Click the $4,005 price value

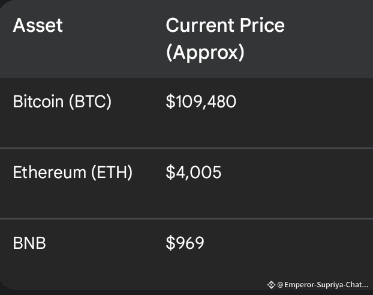[194, 173]
